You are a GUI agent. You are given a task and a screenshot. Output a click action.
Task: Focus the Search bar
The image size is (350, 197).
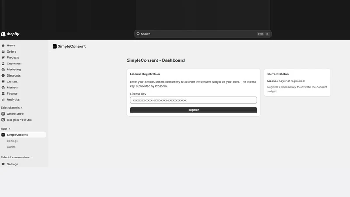point(203,34)
